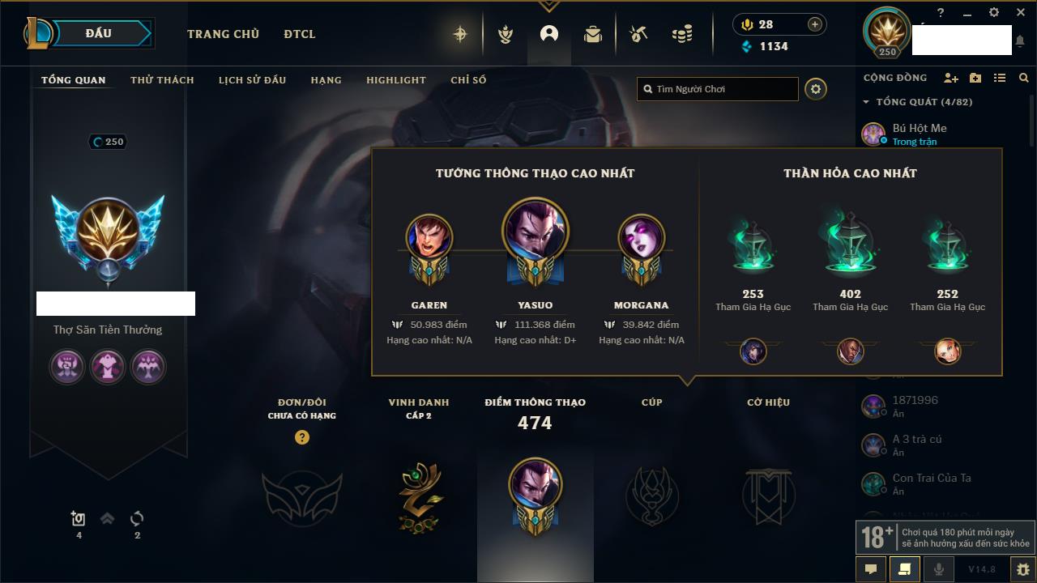The image size is (1037, 583).
Task: Toggle friends list view options icon
Action: [x=1000, y=78]
